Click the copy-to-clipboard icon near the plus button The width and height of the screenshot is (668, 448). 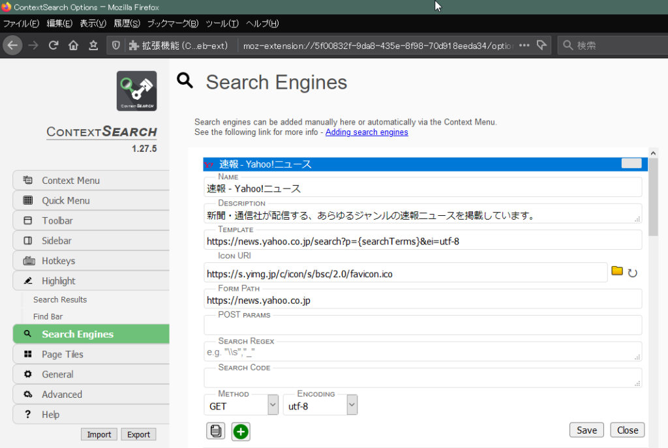(x=215, y=430)
